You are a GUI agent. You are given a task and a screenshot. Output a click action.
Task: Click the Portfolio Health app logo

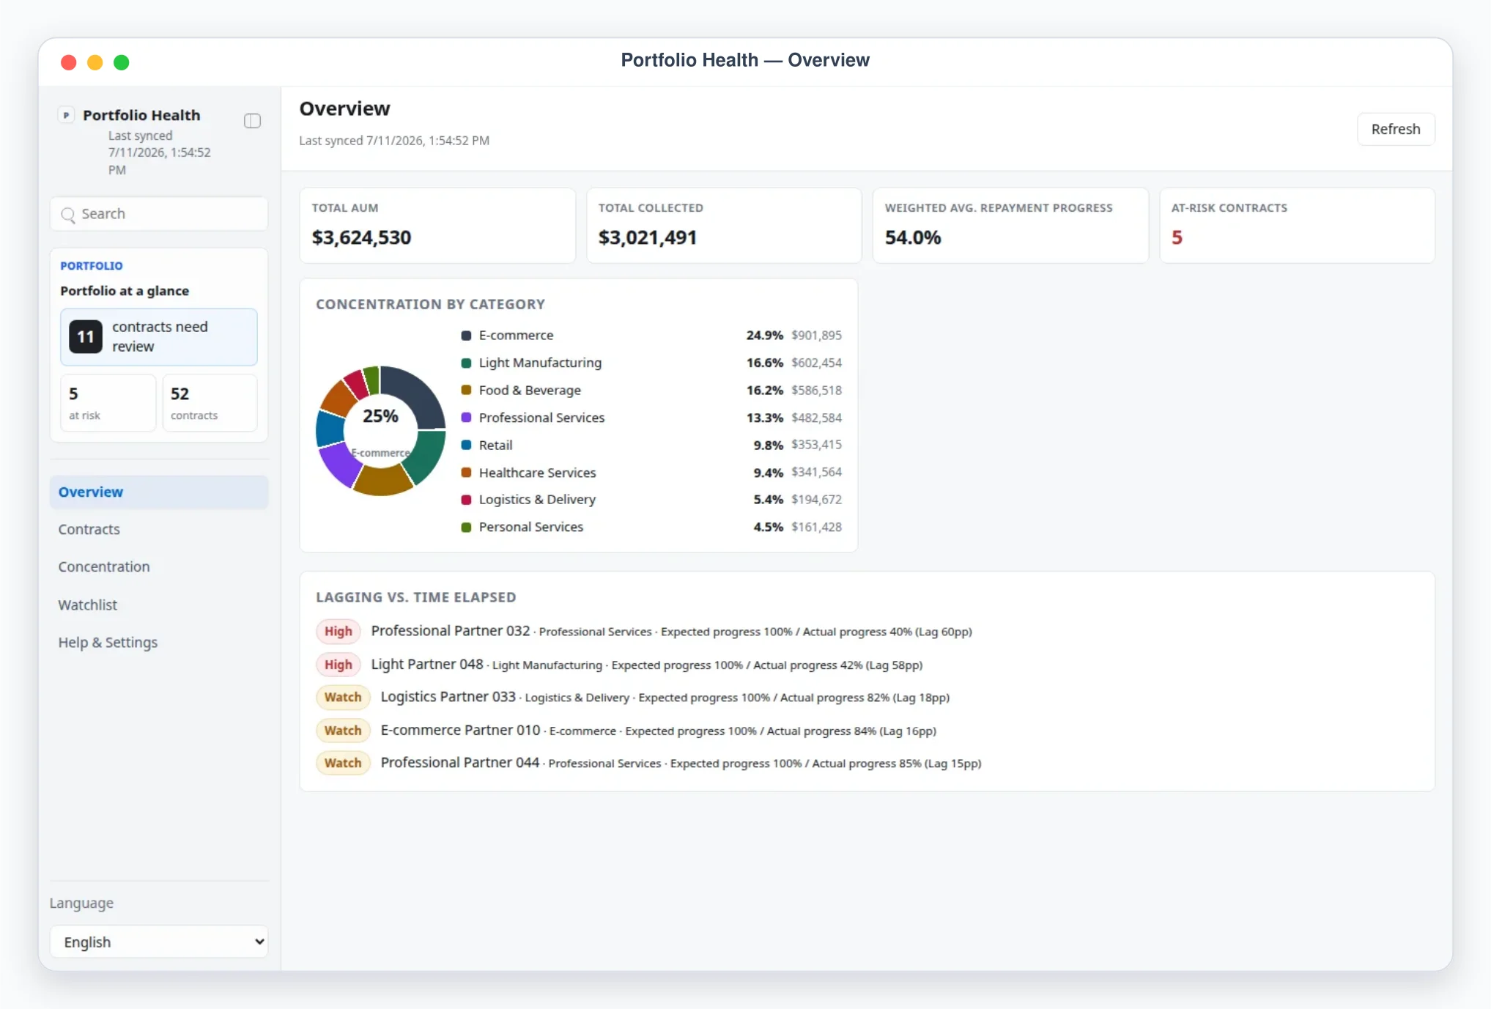click(x=66, y=115)
